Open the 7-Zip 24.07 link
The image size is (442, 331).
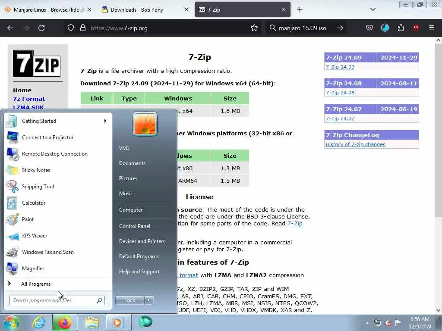point(340,119)
